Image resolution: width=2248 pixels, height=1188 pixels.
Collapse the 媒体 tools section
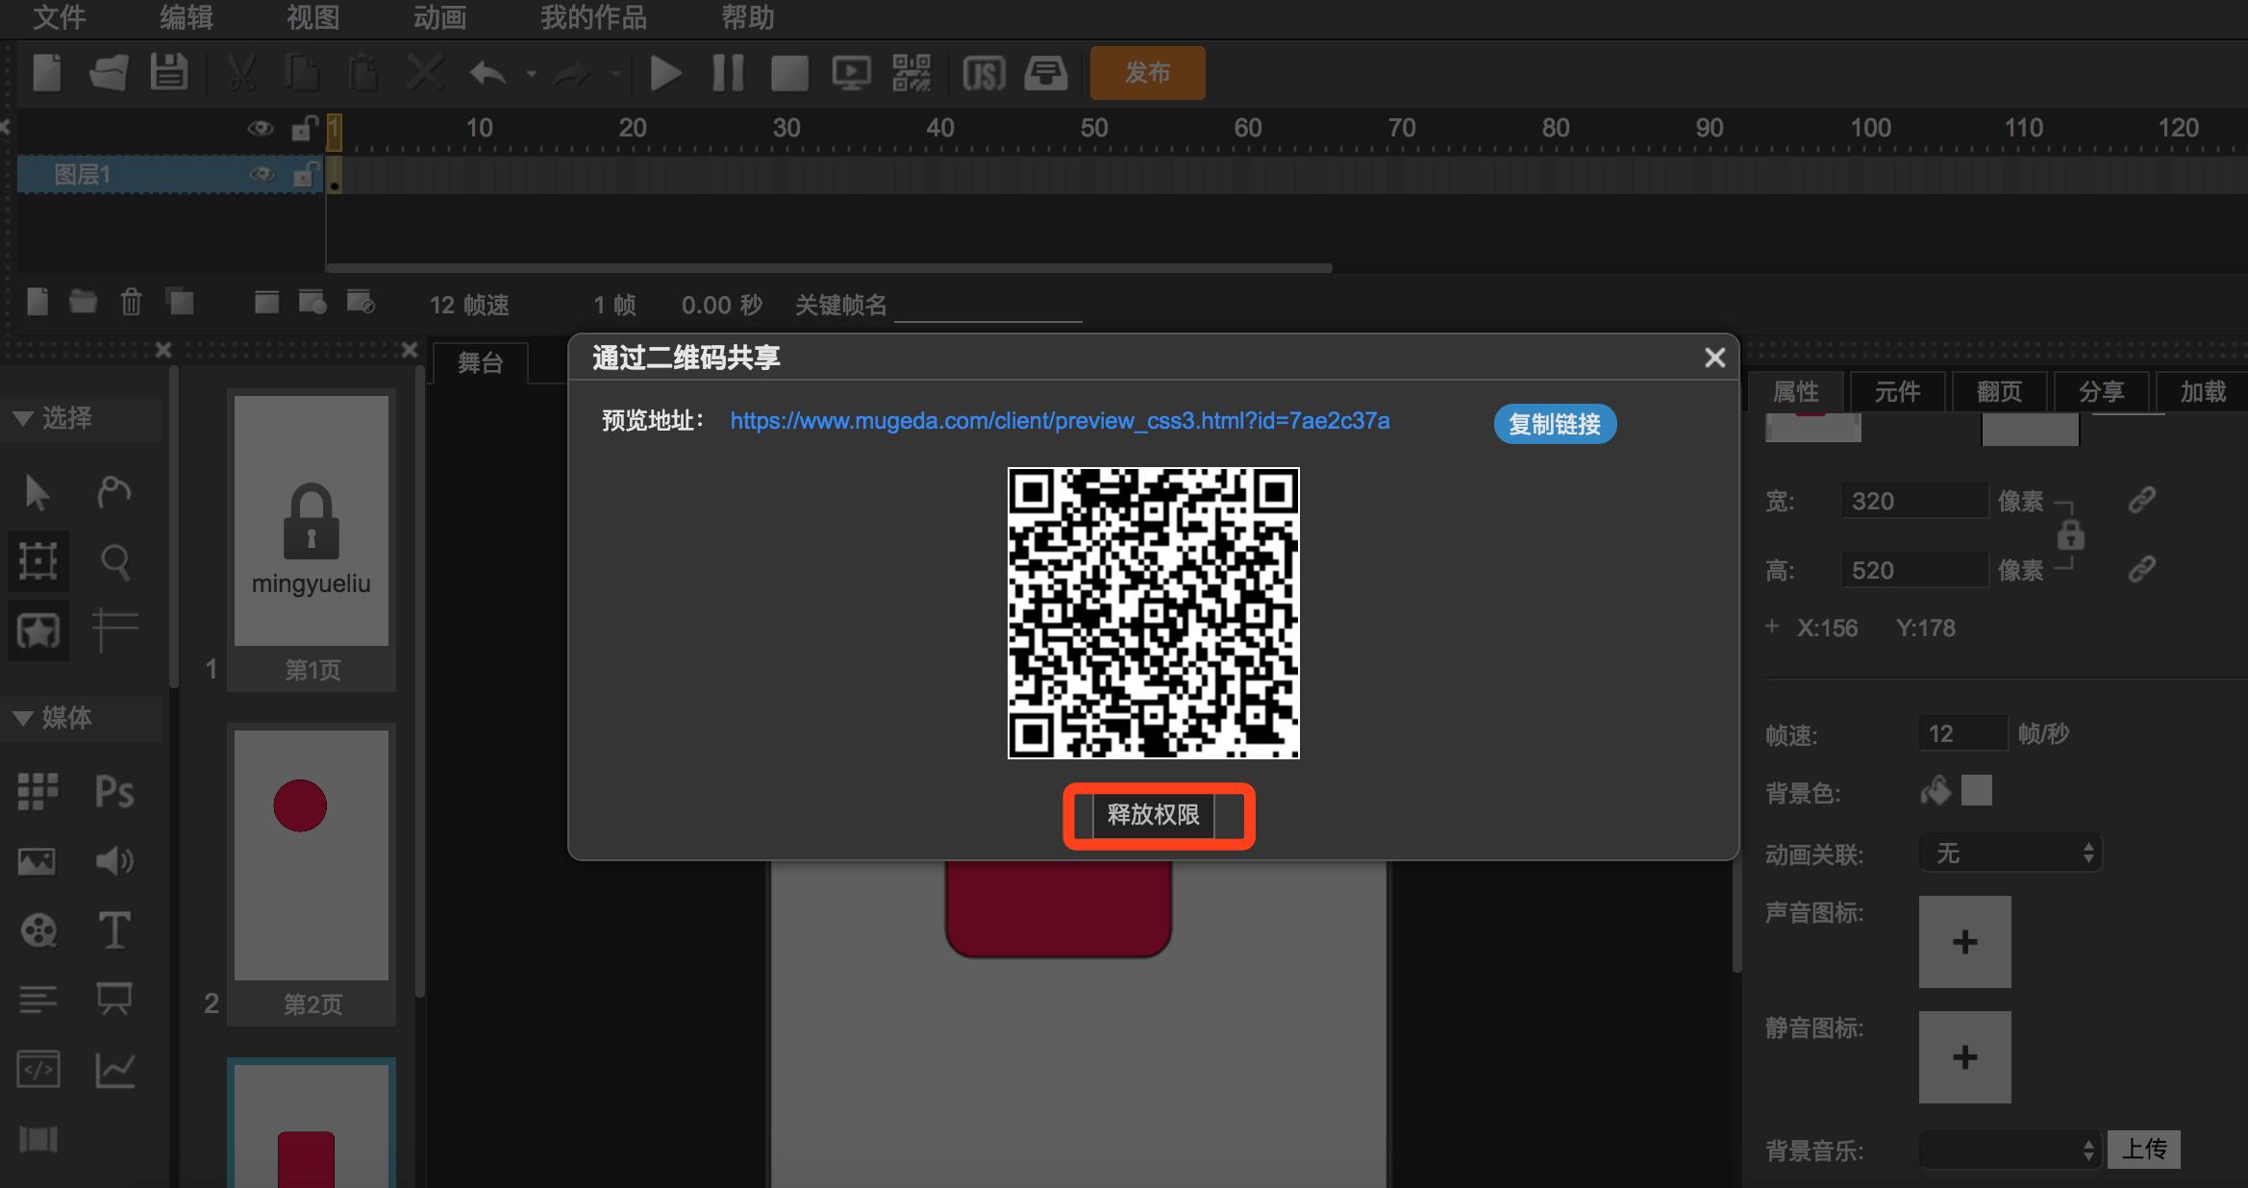tap(23, 718)
